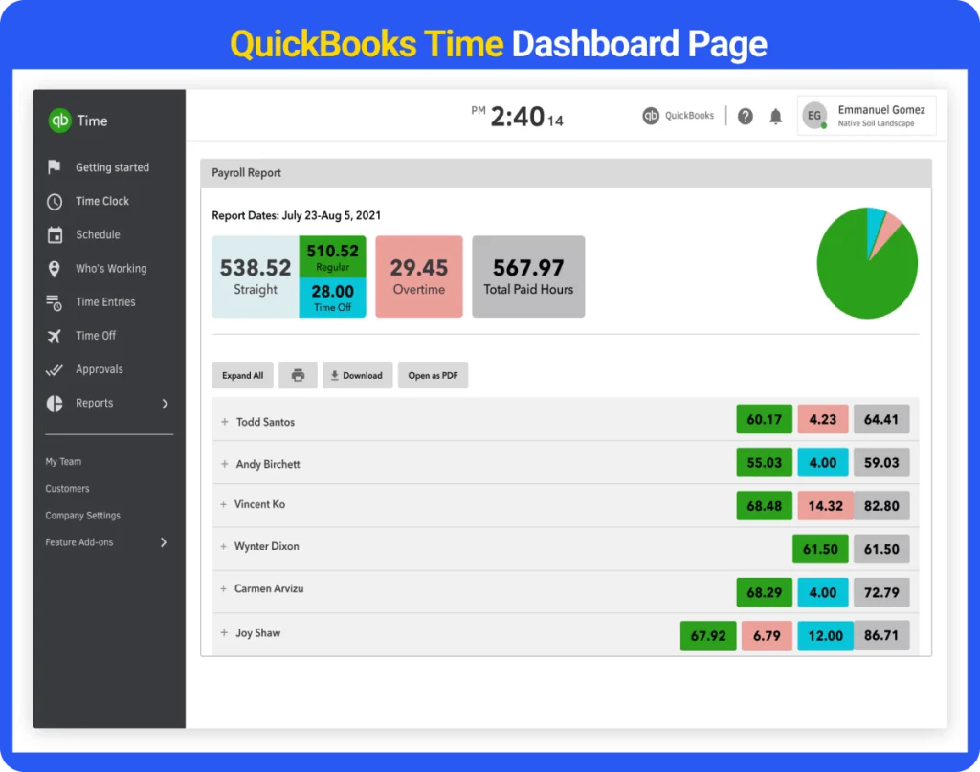This screenshot has width=980, height=772.
Task: Click the Payroll Report header title
Action: pyautogui.click(x=246, y=173)
